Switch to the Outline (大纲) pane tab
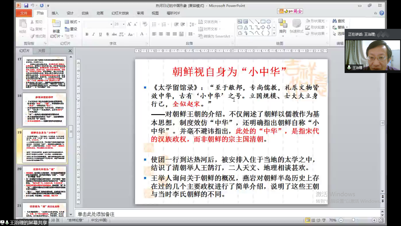This screenshot has width=401, height=226. coord(42,51)
